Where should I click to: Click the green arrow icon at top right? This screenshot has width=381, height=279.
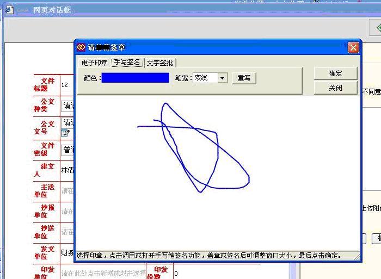376,27
